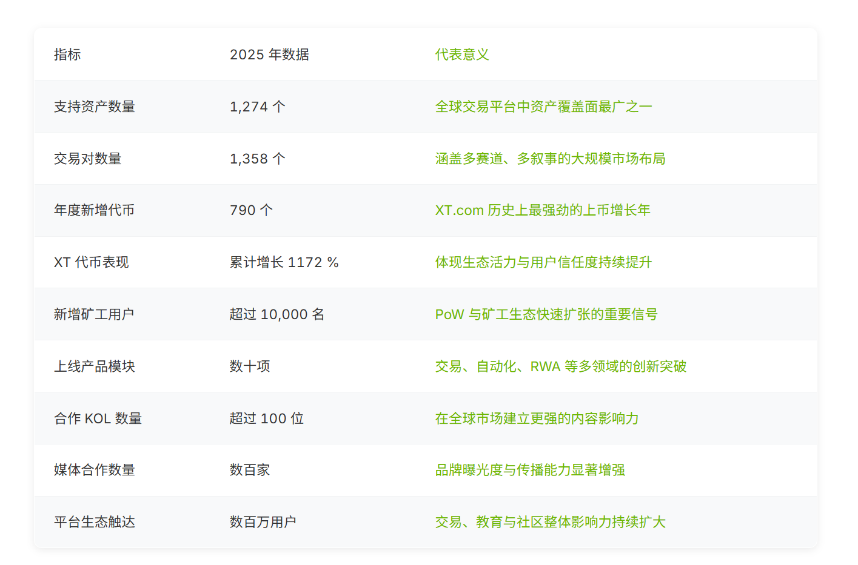Image resolution: width=858 pixels, height=565 pixels.
Task: Click the 指标 column header
Action: 67,55
